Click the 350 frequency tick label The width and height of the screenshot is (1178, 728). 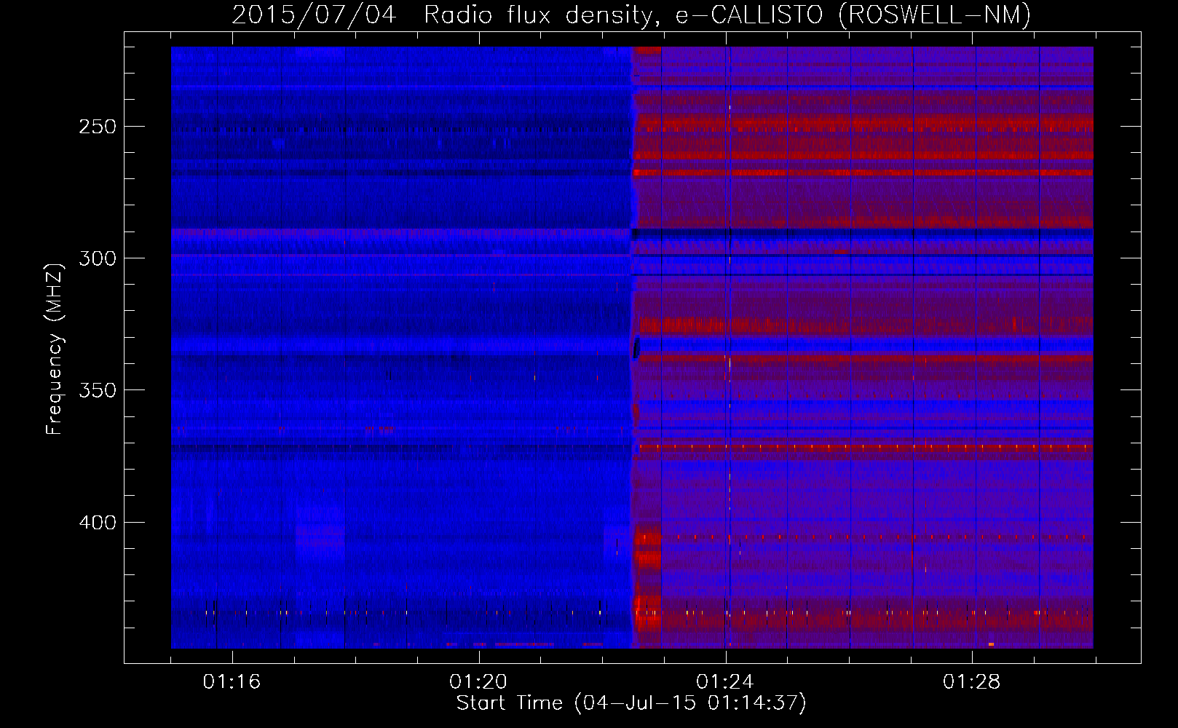click(x=98, y=390)
